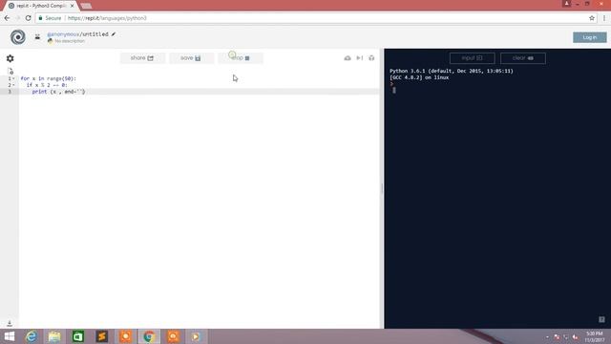The image size is (611, 344).
Task: Click the files icon above line numbers
Action: point(11,71)
